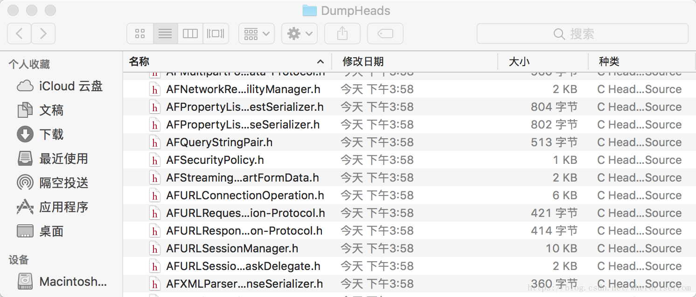Click the 最近使用 recents icon
This screenshot has width=696, height=297.
(x=25, y=159)
